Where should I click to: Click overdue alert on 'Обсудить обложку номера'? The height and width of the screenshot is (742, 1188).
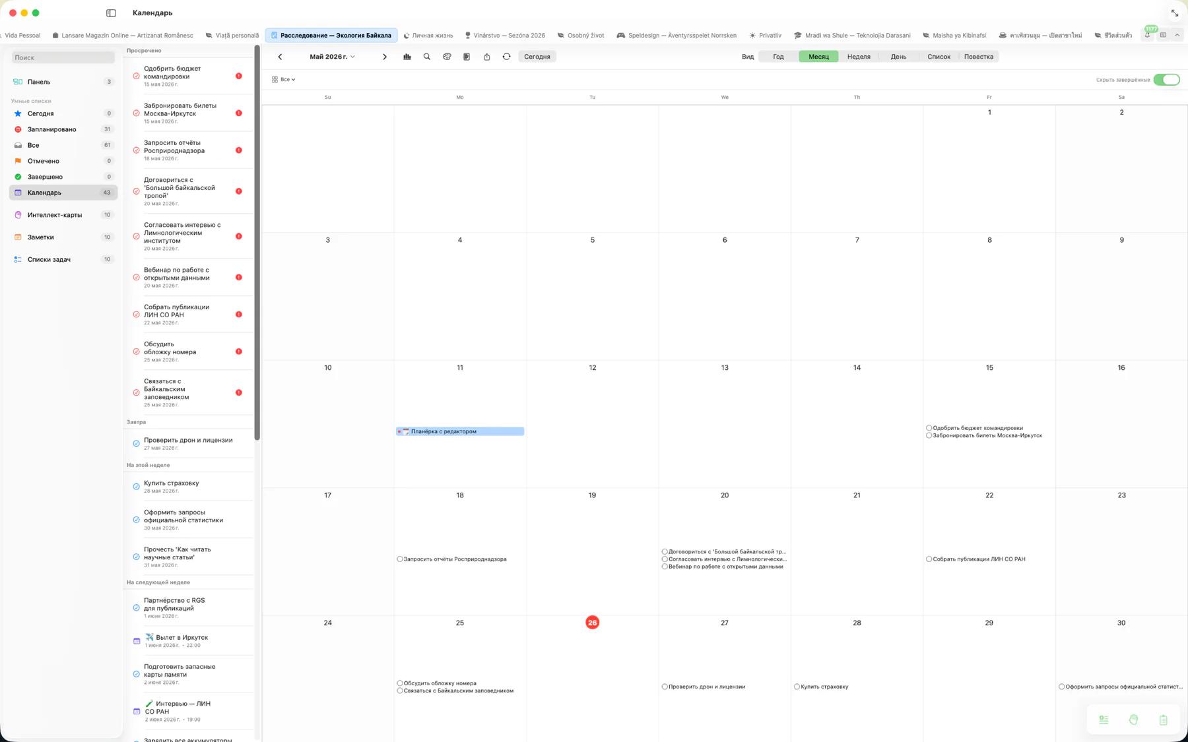tap(239, 352)
